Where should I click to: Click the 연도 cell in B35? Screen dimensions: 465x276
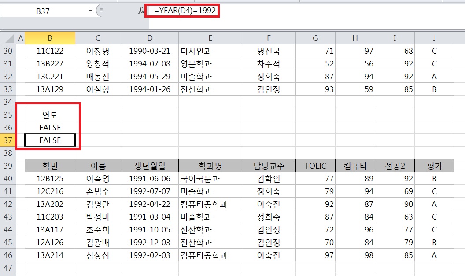click(50, 115)
